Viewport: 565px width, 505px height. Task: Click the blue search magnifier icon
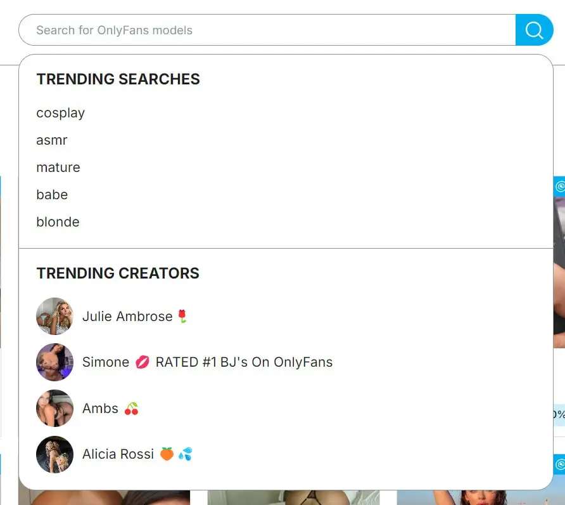[x=535, y=30]
